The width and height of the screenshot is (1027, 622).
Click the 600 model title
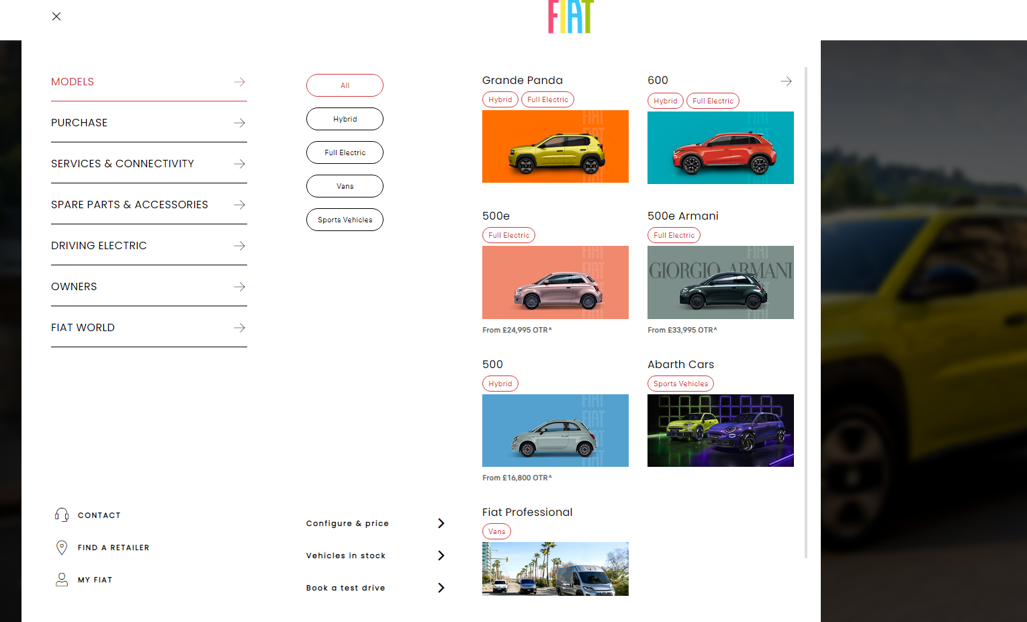click(658, 81)
